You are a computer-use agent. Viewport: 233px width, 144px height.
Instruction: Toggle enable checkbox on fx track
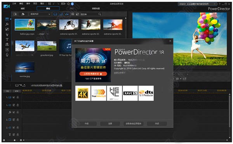pyautogui.click(x=14, y=112)
